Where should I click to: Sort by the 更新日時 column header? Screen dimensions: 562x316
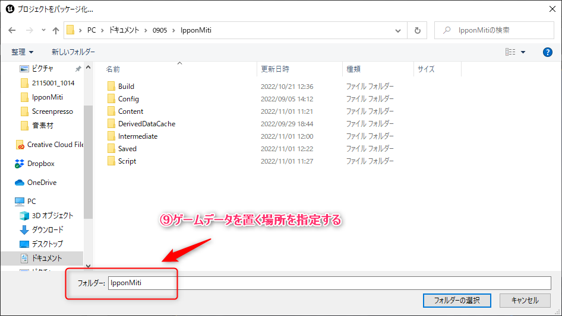coord(275,69)
